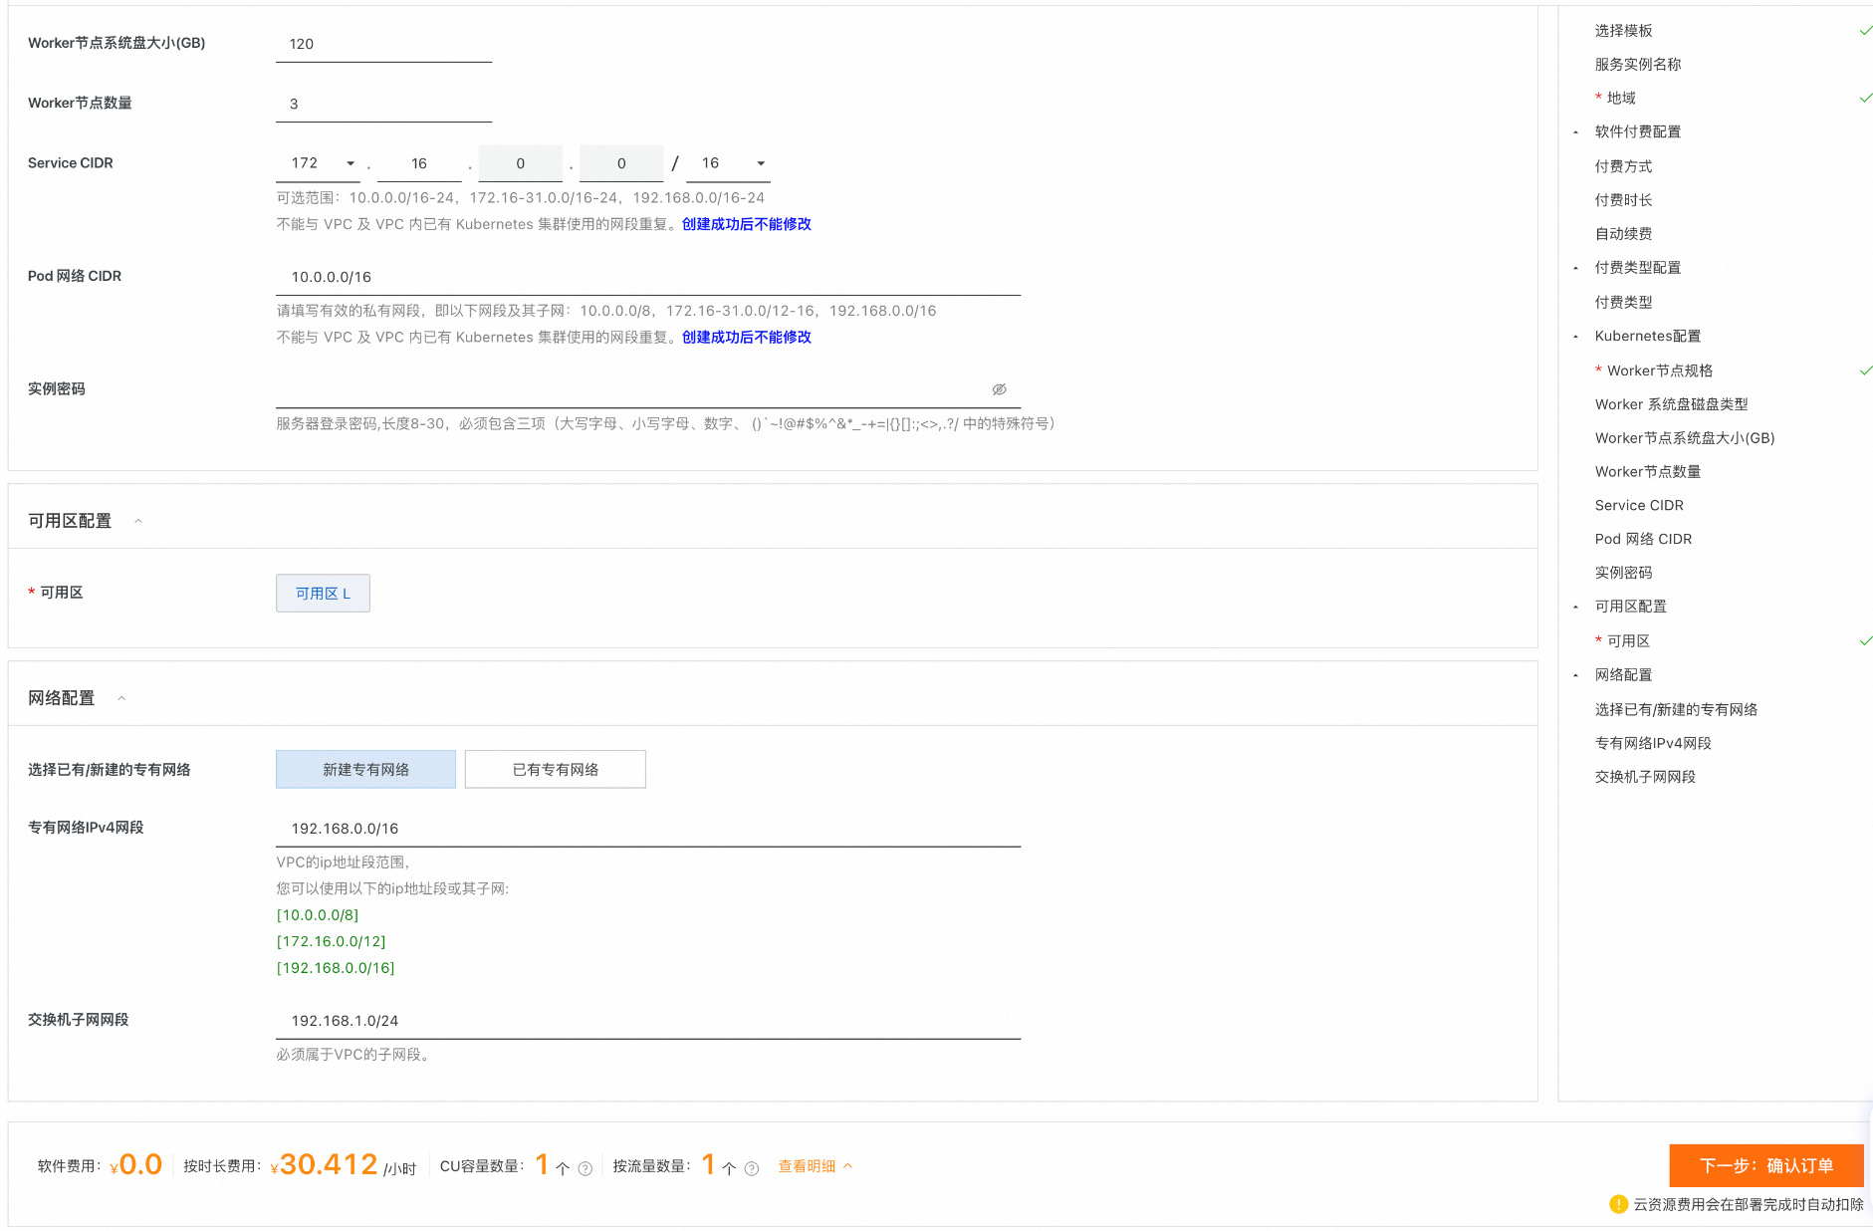
Task: Jump to 地域 in sidebar
Action: 1621,98
